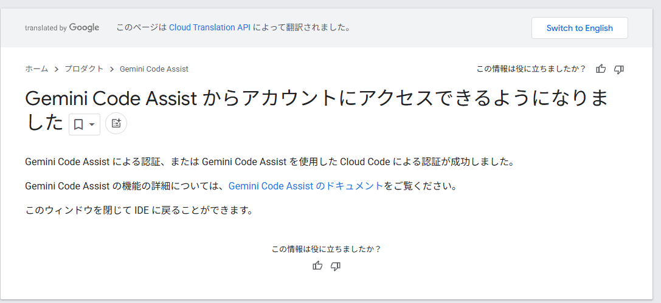Click the bottom thumbs up icon
Viewport: 661px width, 303px height.
(x=317, y=265)
